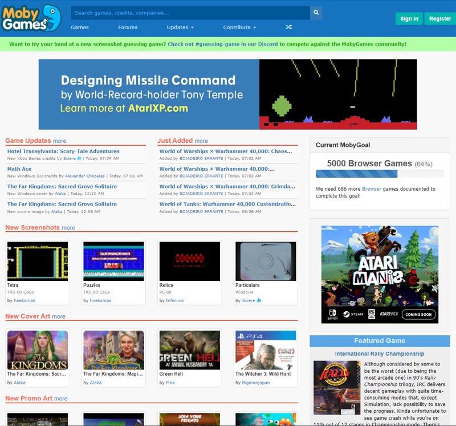Click the search magnifier button
Image resolution: width=456 pixels, height=426 pixels.
pos(316,13)
